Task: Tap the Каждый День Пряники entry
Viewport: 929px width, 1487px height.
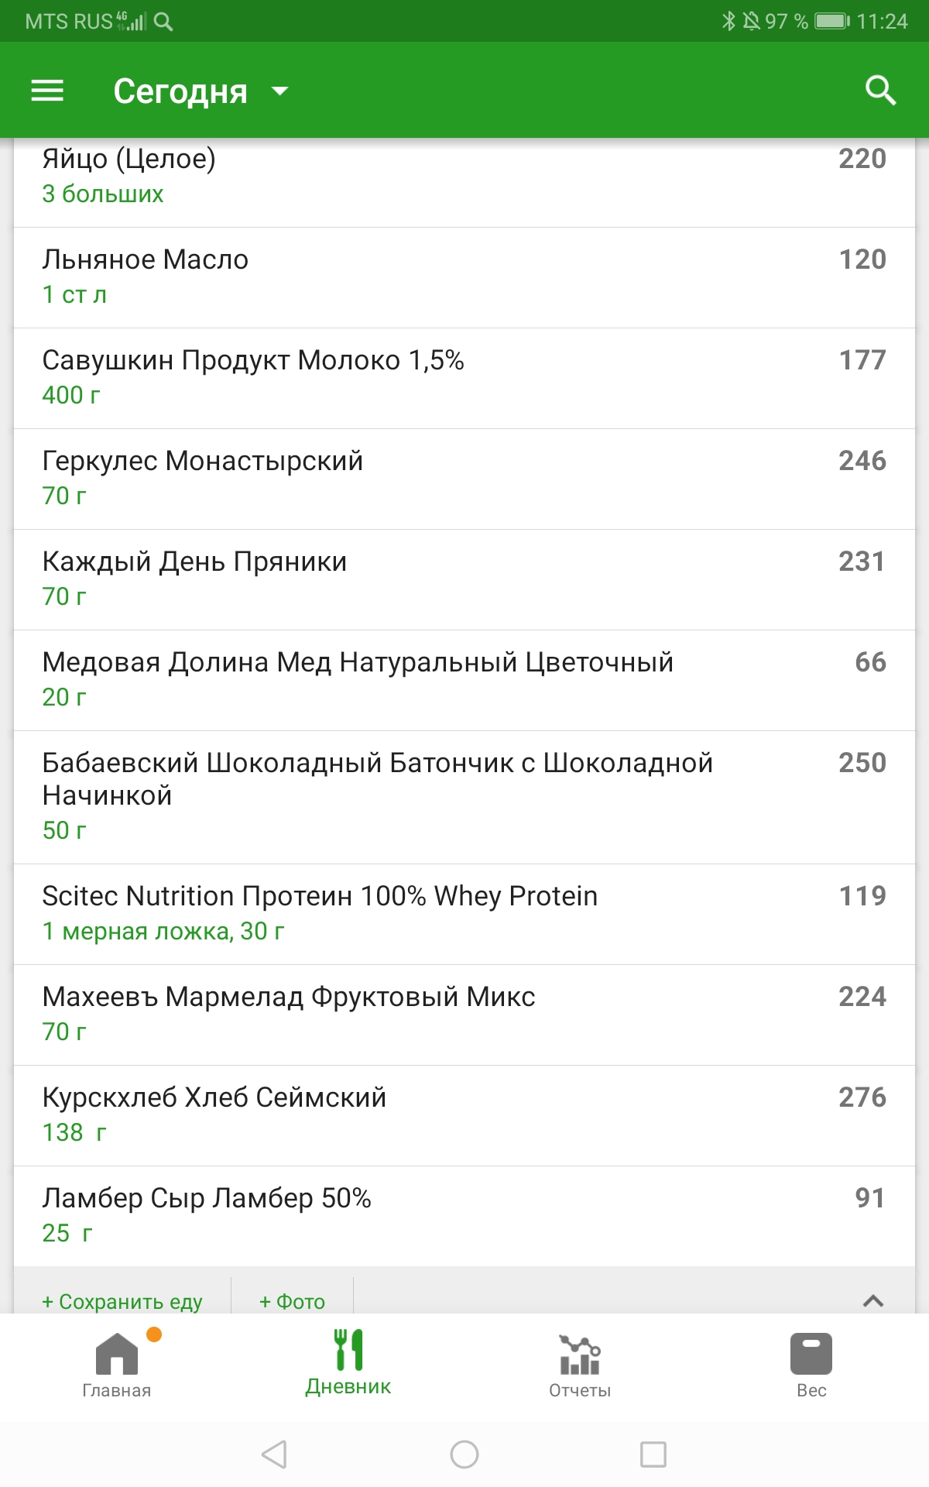Action: tap(464, 579)
